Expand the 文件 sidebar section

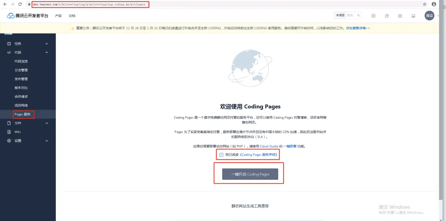pyautogui.click(x=46, y=123)
